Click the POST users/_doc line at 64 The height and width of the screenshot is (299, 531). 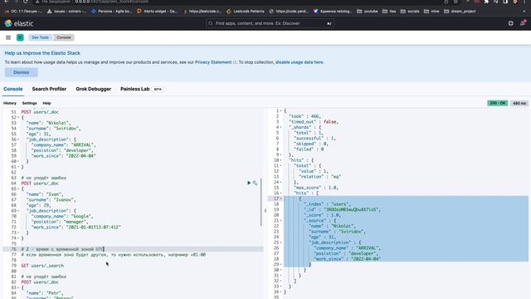(x=40, y=184)
